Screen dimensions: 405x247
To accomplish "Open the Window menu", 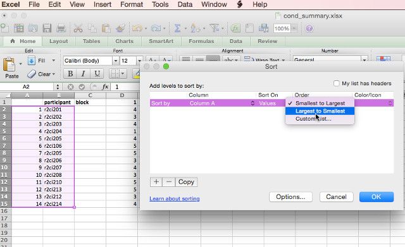I will pos(214,4).
